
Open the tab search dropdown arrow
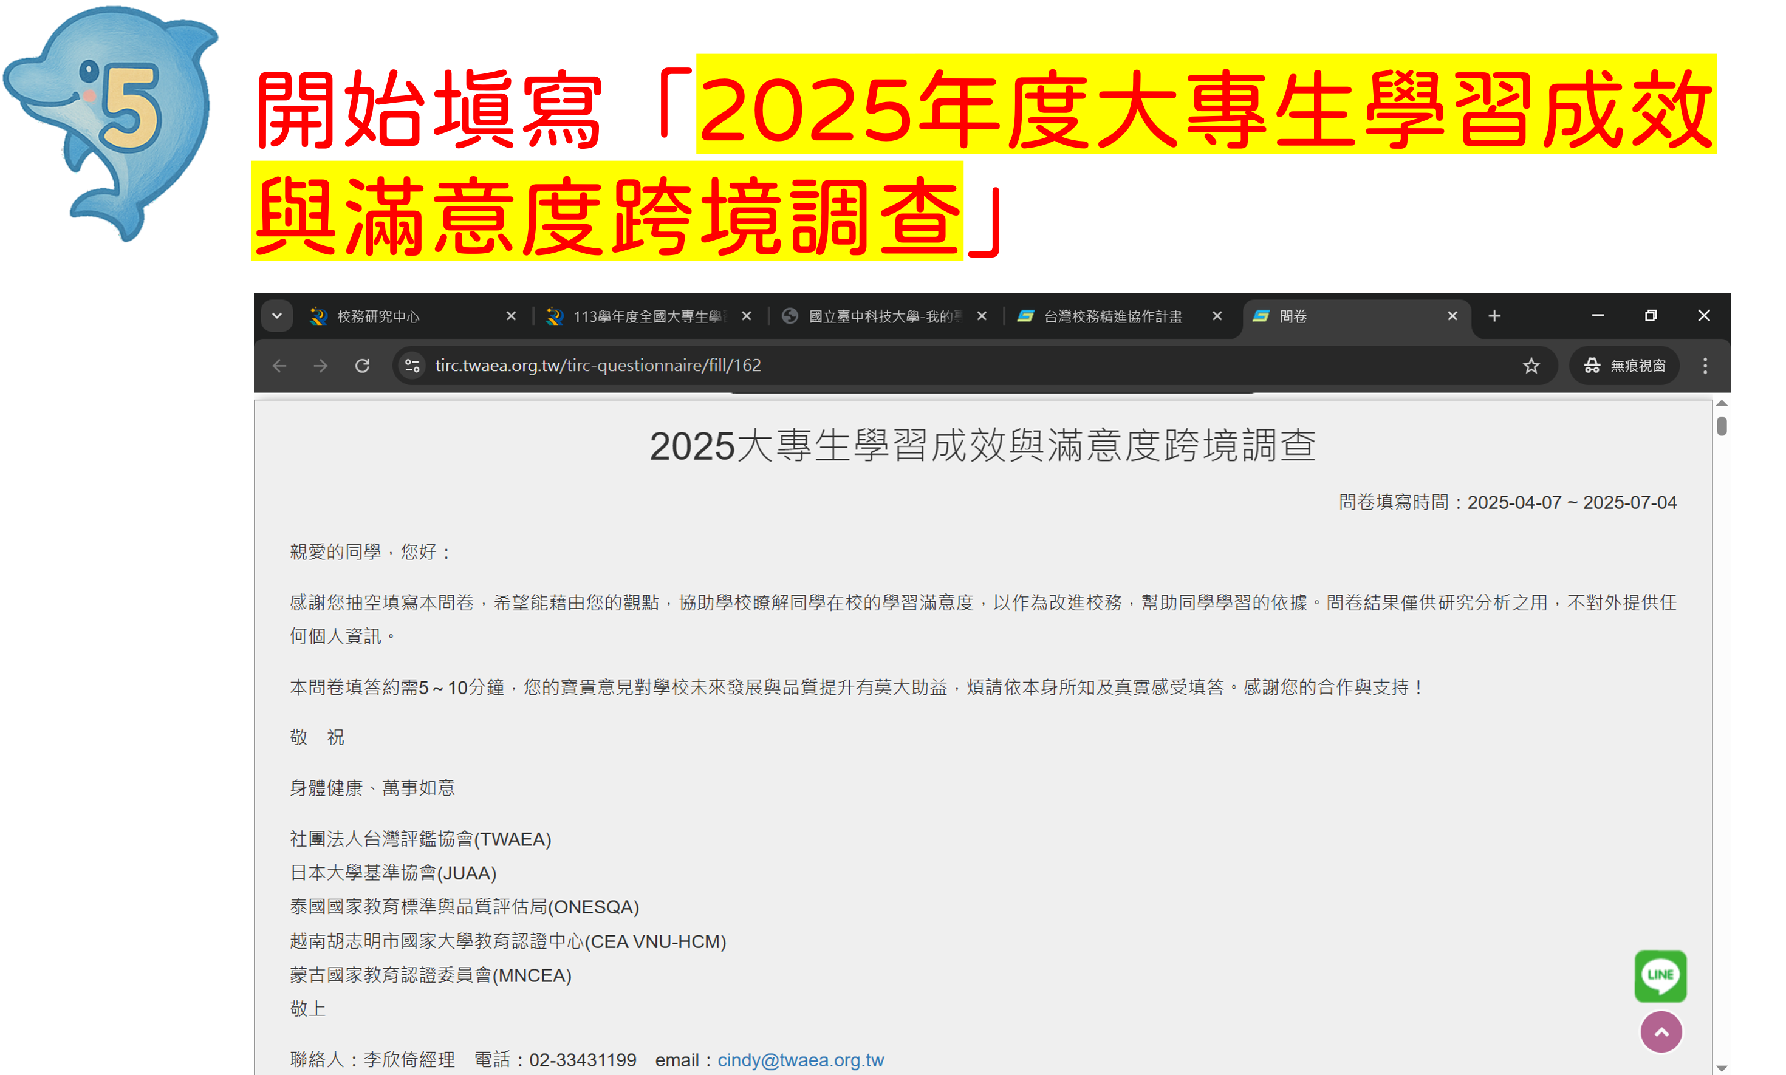click(x=277, y=316)
